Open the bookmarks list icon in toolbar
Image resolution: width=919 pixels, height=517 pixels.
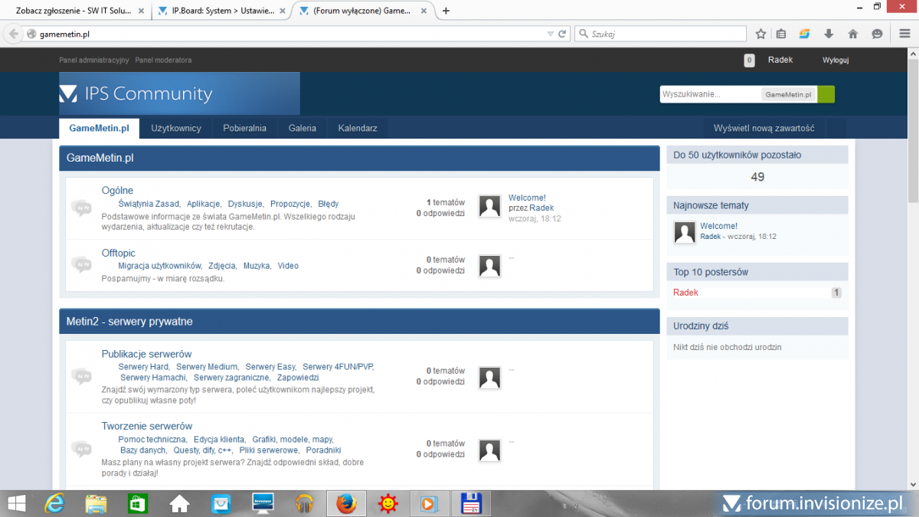pyautogui.click(x=781, y=34)
